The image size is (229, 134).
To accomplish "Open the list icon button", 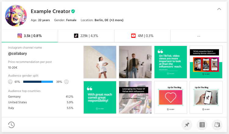I will [x=202, y=125].
